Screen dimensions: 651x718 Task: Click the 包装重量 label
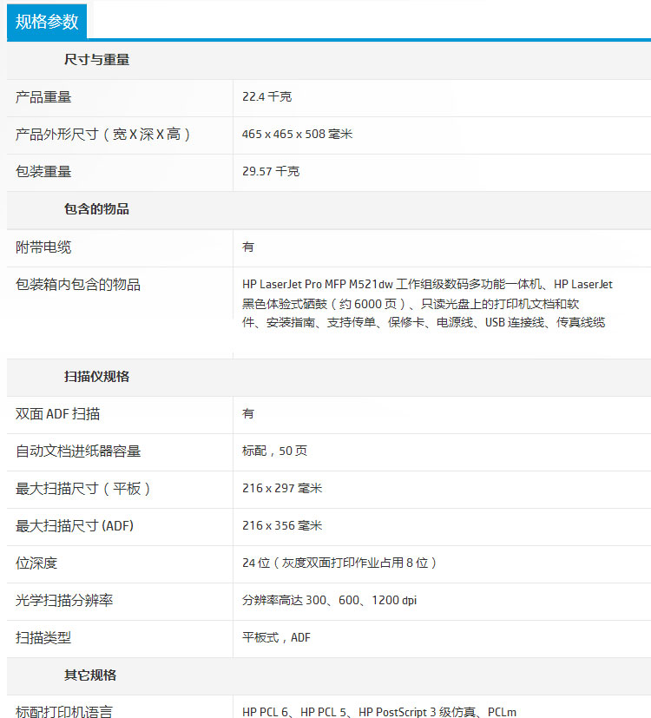[43, 172]
